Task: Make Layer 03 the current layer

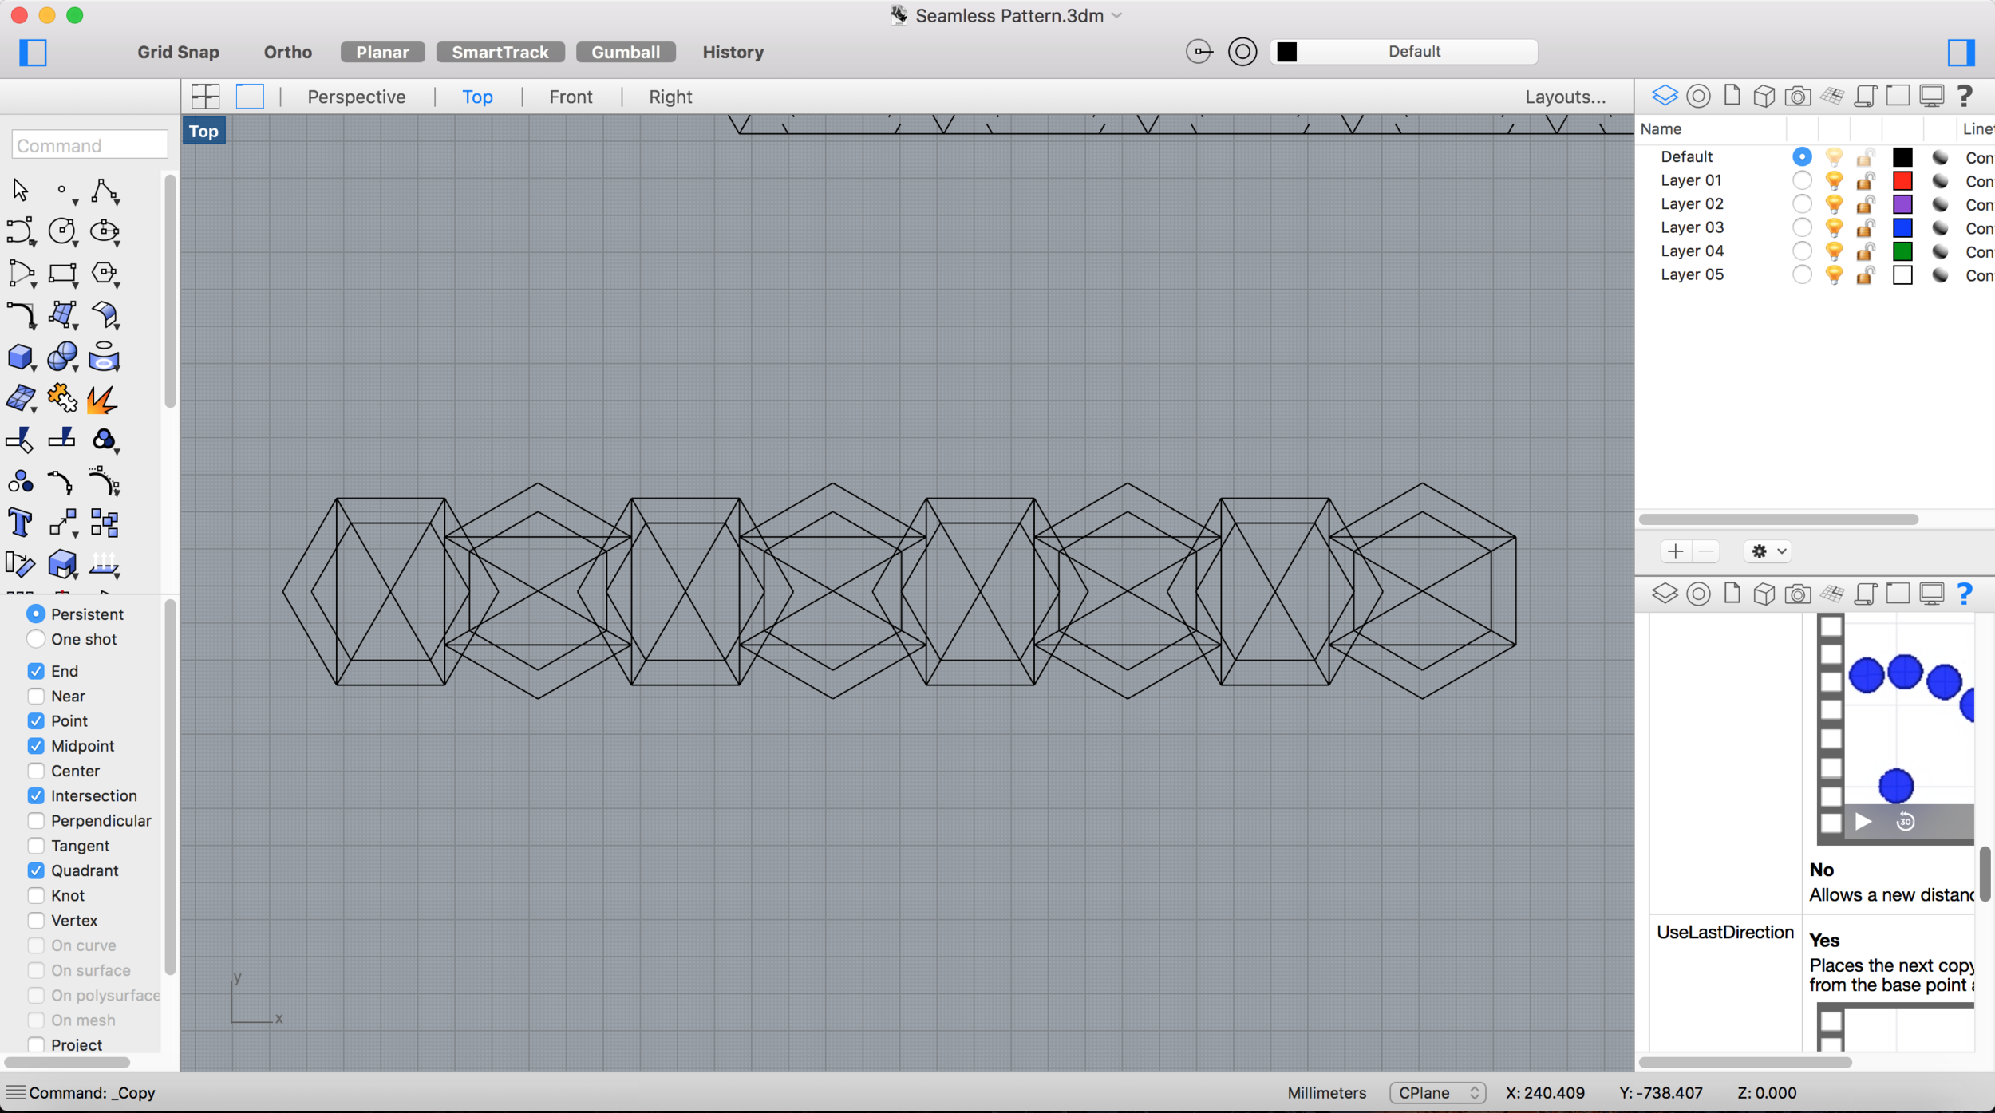Action: click(x=1801, y=227)
